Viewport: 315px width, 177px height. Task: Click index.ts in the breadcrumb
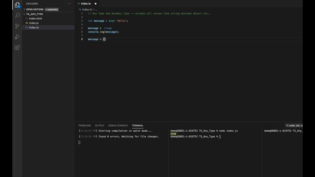click(87, 9)
